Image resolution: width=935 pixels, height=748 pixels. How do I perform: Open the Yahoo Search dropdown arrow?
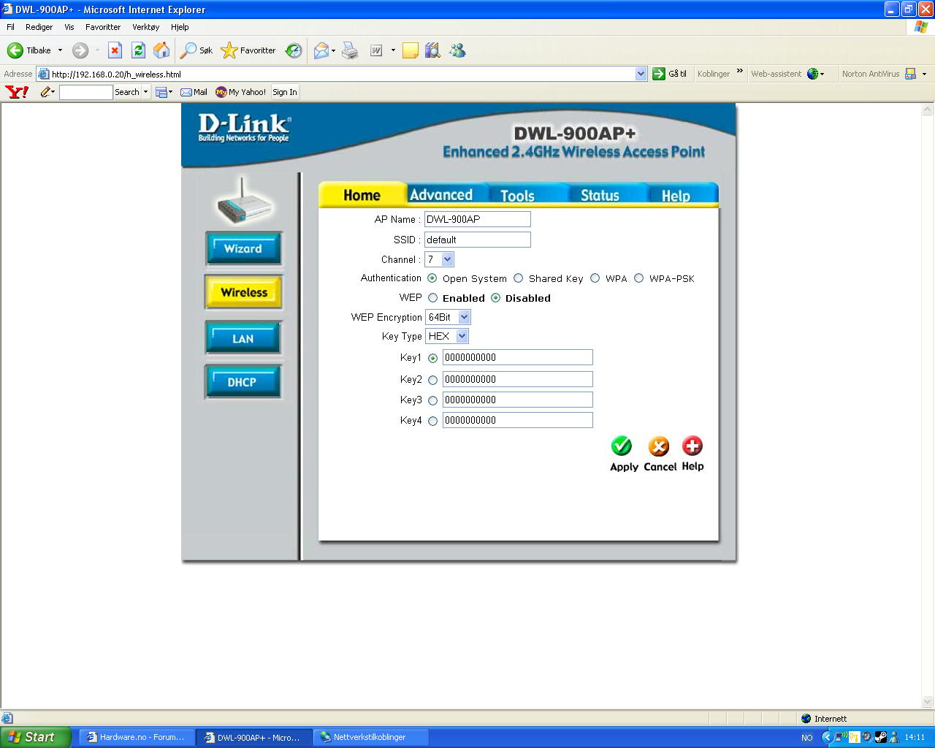coord(145,92)
